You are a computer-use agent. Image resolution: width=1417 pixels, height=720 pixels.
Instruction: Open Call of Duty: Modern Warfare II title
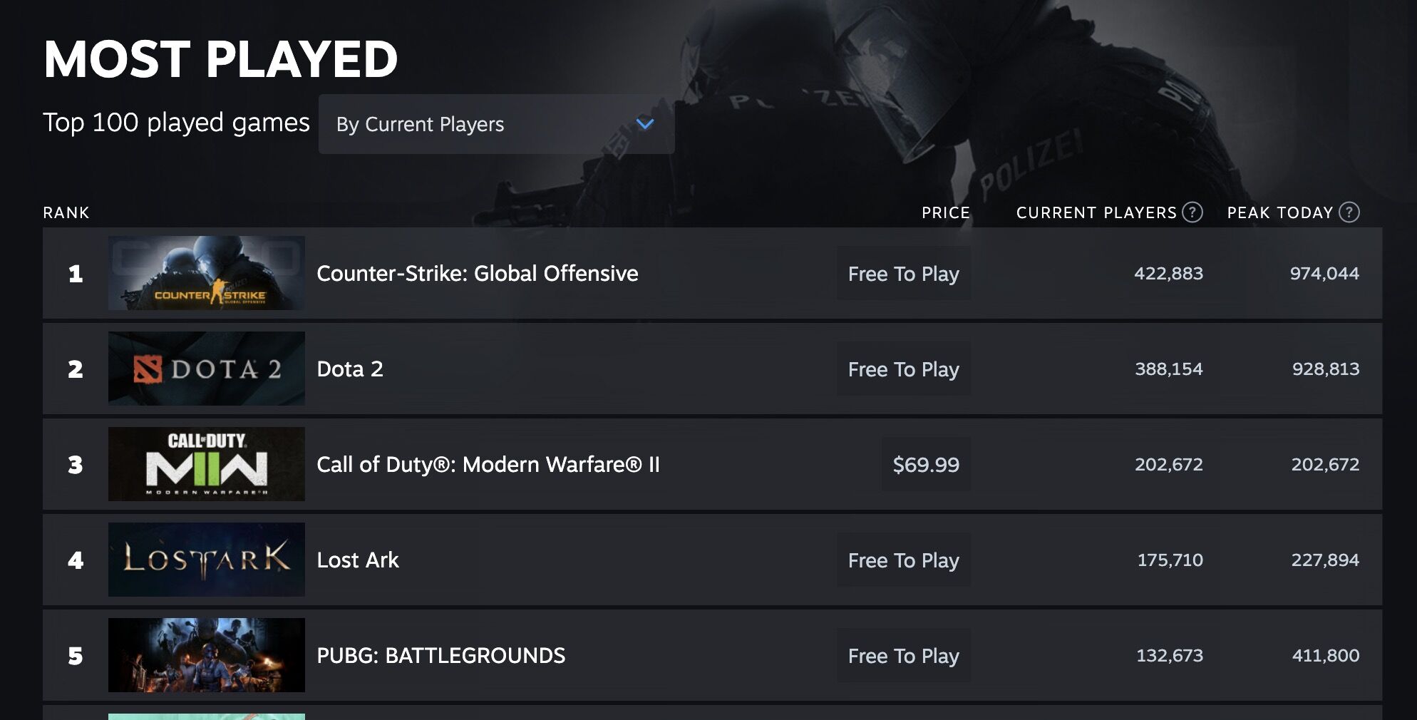coord(488,465)
